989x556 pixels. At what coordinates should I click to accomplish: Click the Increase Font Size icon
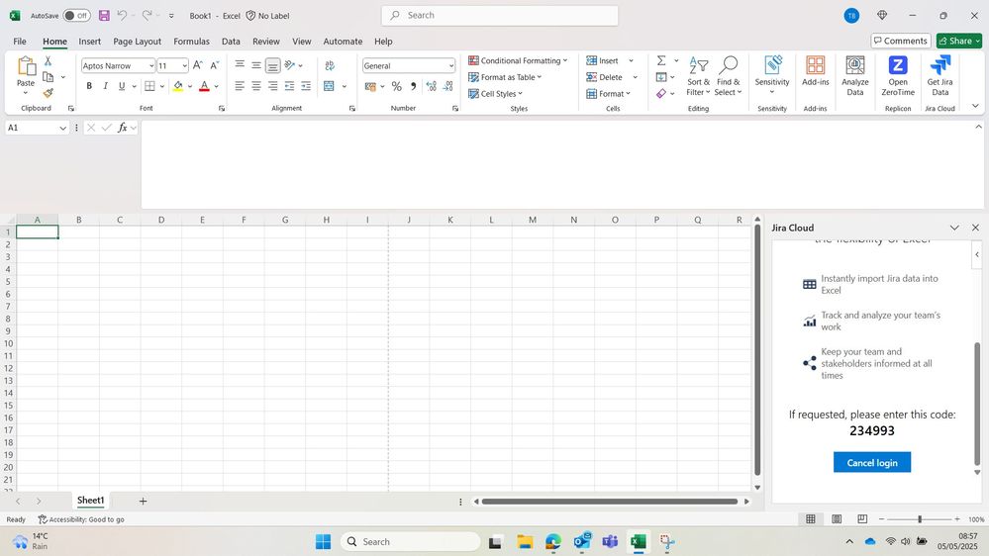tap(197, 65)
